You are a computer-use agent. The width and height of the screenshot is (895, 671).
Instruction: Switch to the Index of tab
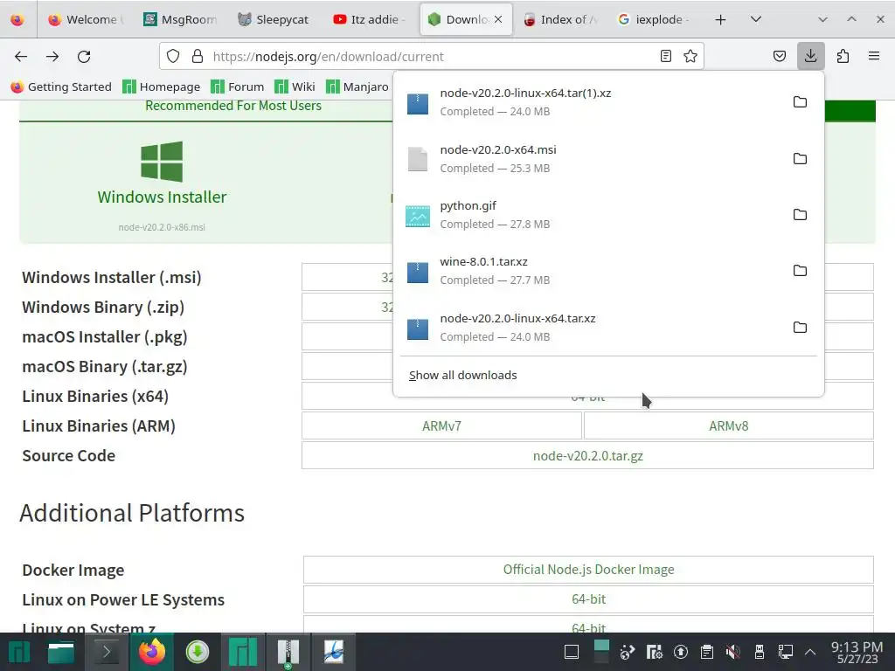(x=560, y=19)
